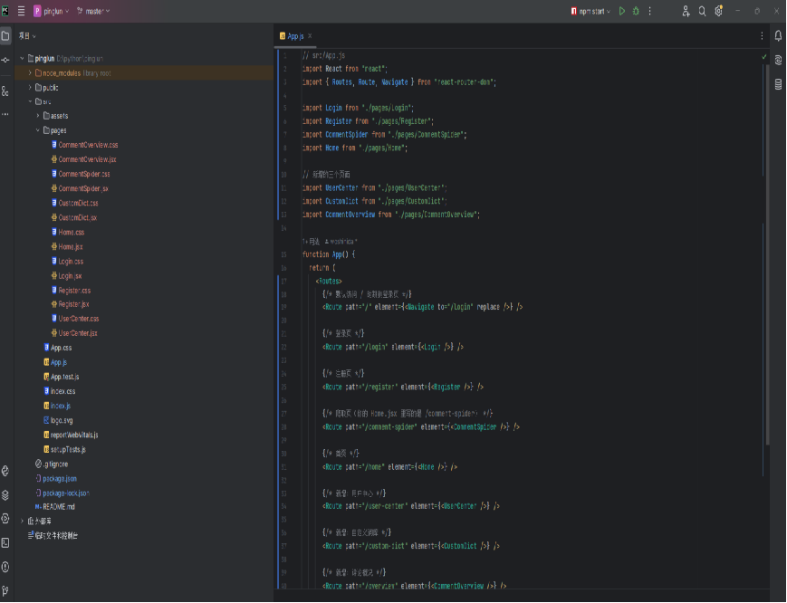
Task: Open the Python Console tool window
Action: (x=5, y=471)
